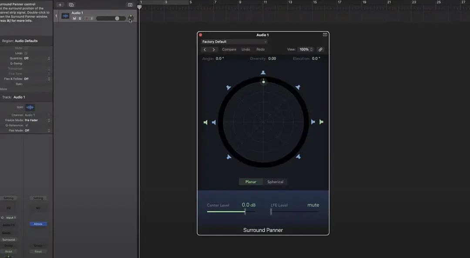Click the blue Atmos button

[x=38, y=224]
